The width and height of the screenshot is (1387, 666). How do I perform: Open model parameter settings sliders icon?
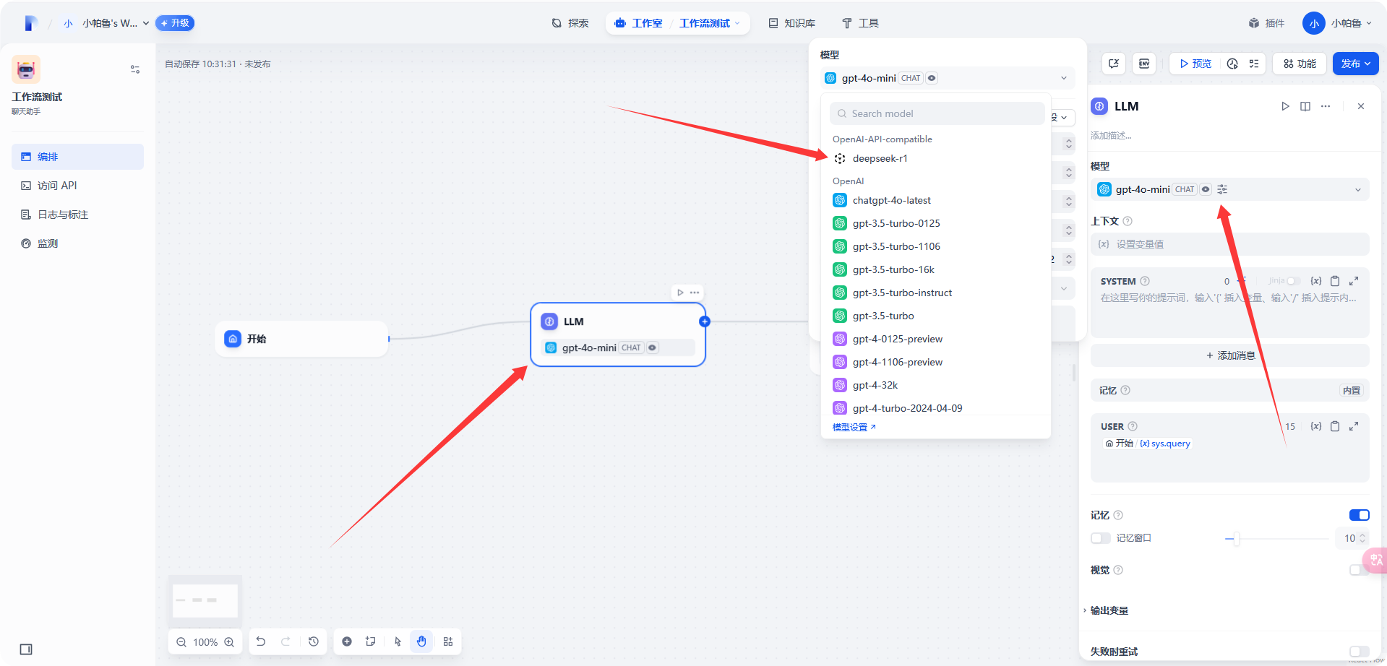coord(1222,189)
